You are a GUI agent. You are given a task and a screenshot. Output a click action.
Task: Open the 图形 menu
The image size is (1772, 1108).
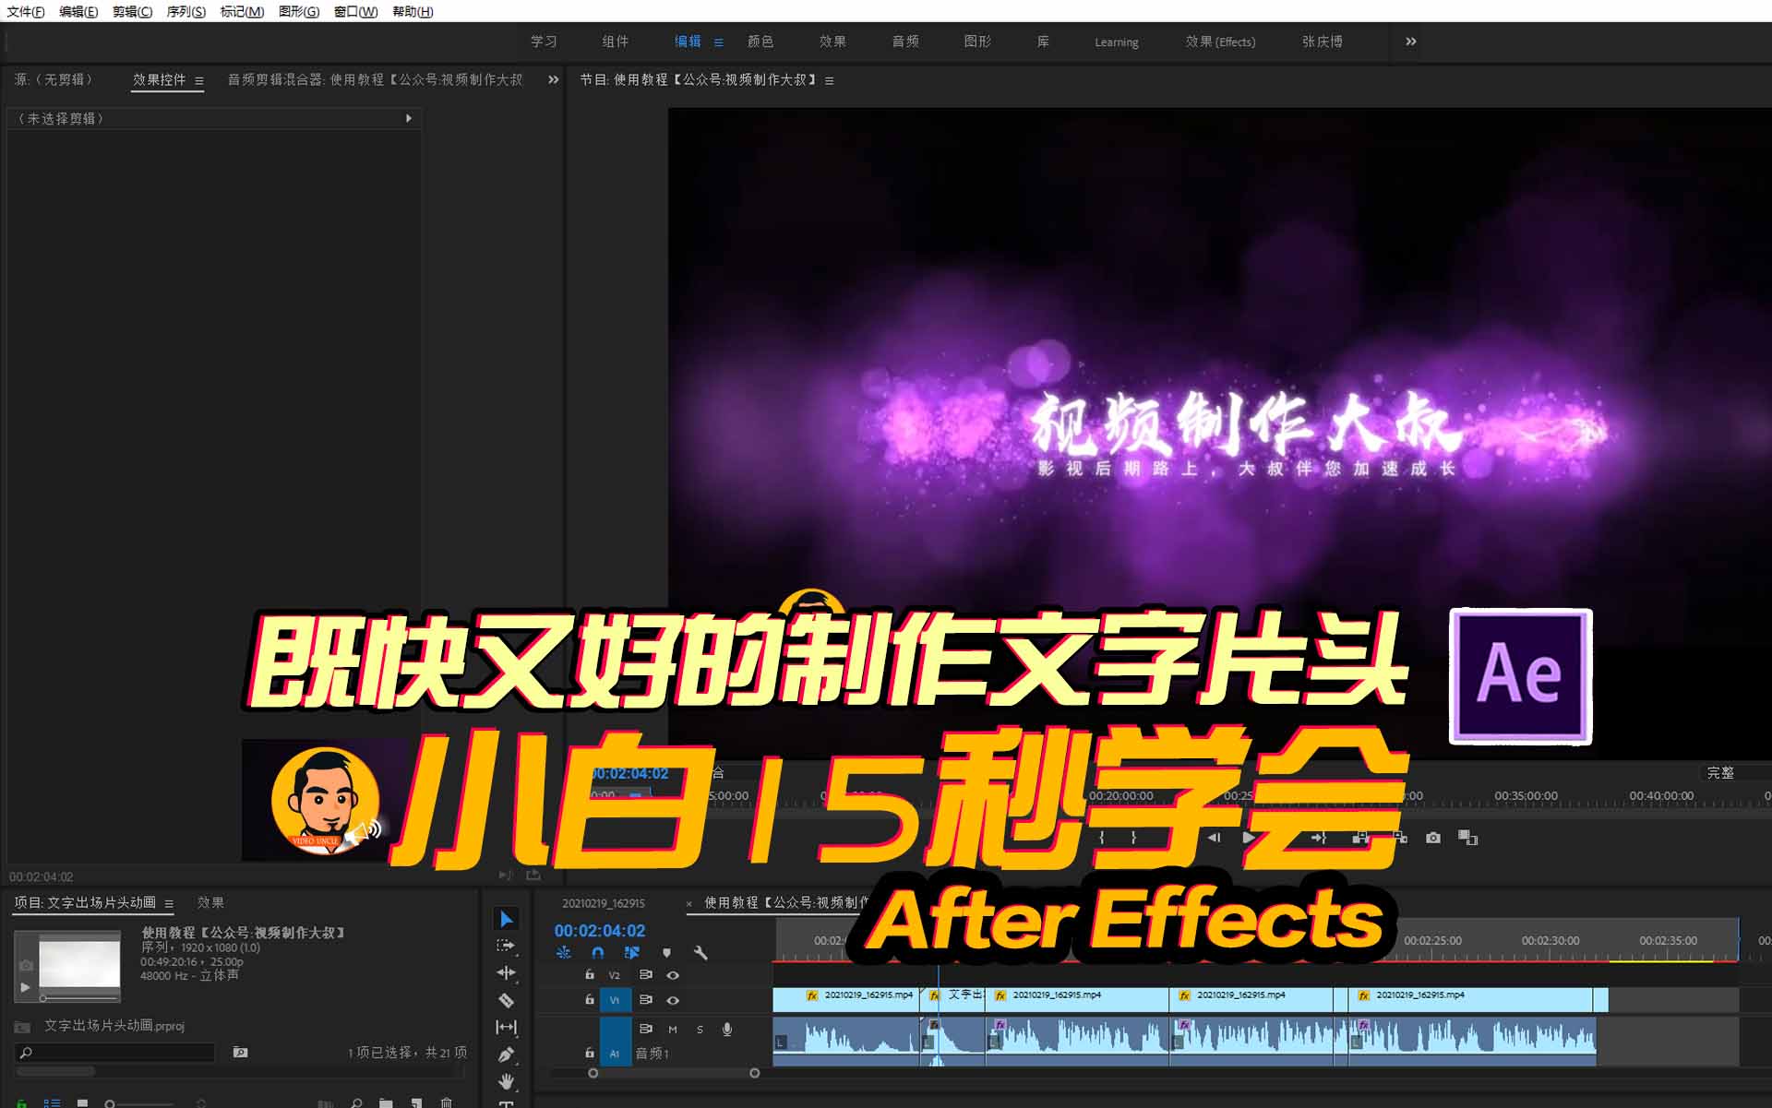(x=299, y=11)
